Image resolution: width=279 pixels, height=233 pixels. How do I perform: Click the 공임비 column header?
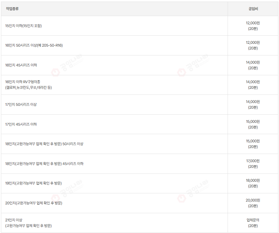253,9
